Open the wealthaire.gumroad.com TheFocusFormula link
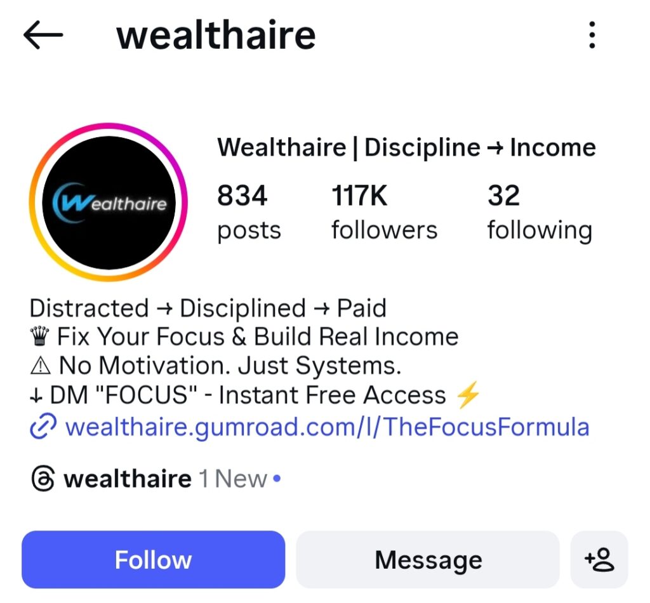The image size is (650, 603). pos(328,427)
